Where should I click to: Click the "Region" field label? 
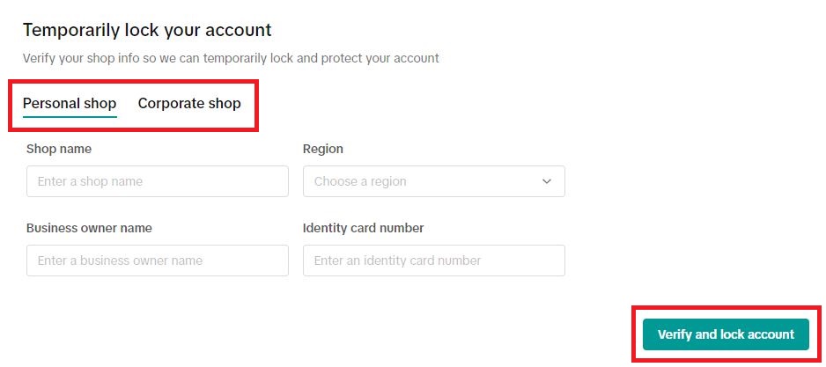click(x=323, y=149)
